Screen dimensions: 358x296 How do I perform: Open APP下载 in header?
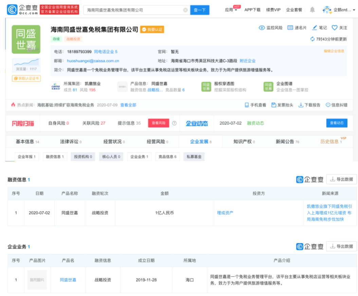tap(252, 10)
